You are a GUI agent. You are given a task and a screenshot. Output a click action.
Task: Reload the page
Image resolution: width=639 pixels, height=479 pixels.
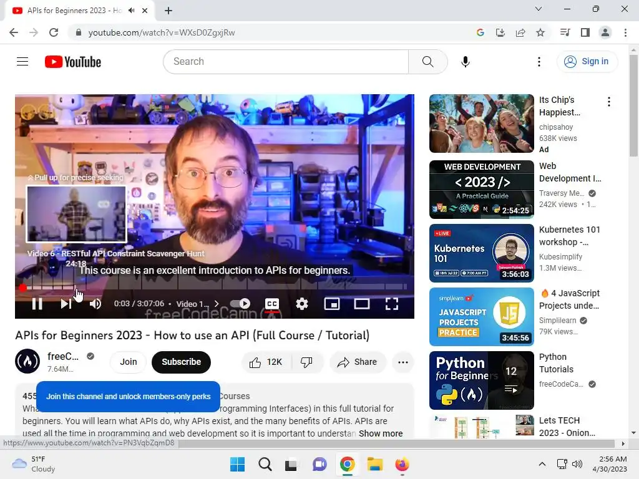tap(54, 32)
